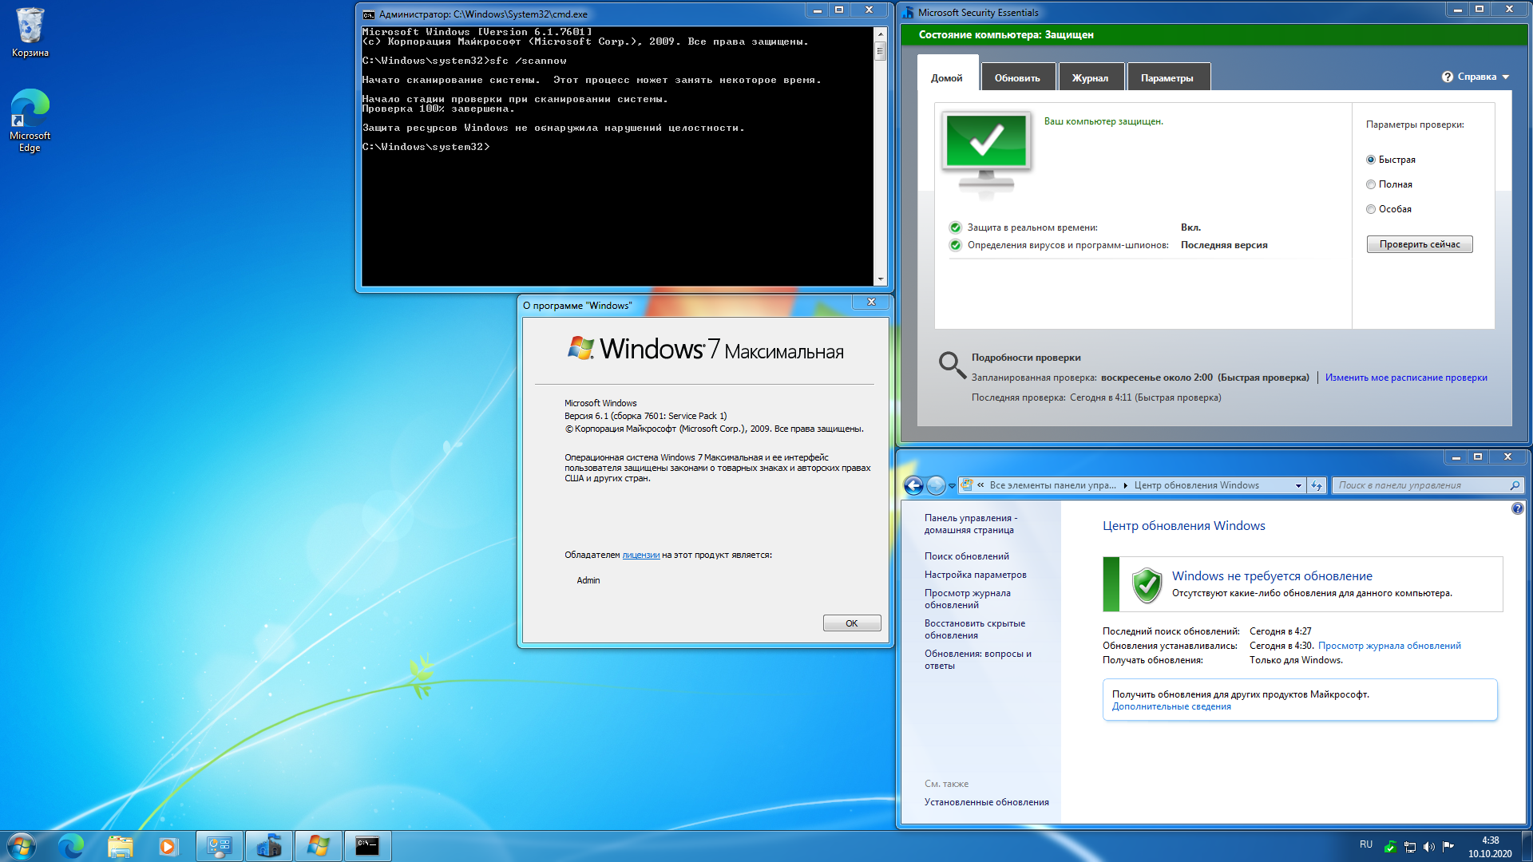Open the Recycle Bin (Корзина) desktop icon

point(30,33)
